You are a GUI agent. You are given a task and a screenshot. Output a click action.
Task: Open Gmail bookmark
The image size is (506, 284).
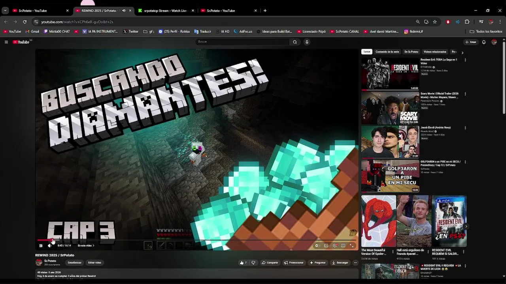click(x=32, y=32)
